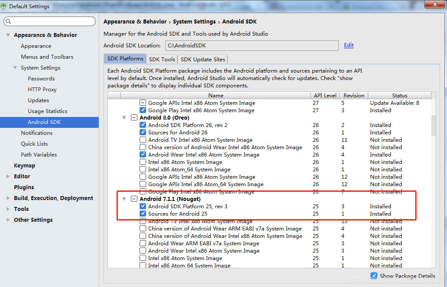The height and width of the screenshot is (287, 447).
Task: Open Menus and Toolbars settings
Action: pos(47,57)
